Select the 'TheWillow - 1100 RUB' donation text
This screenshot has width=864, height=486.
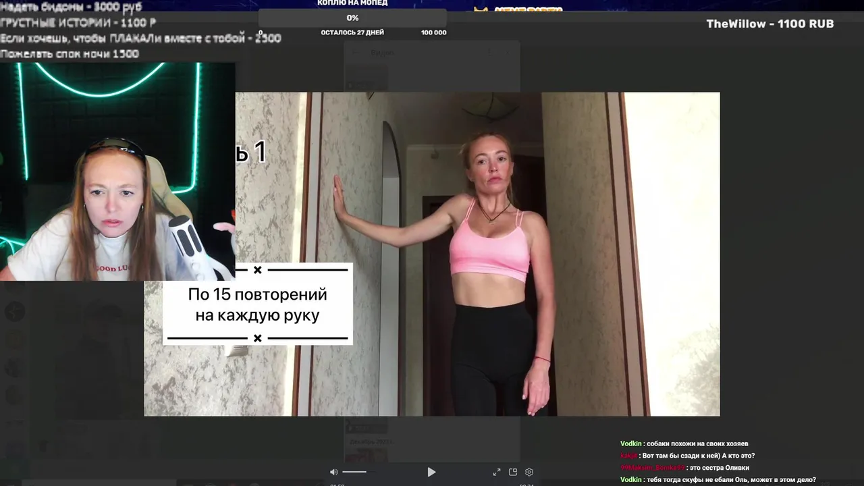(x=770, y=24)
